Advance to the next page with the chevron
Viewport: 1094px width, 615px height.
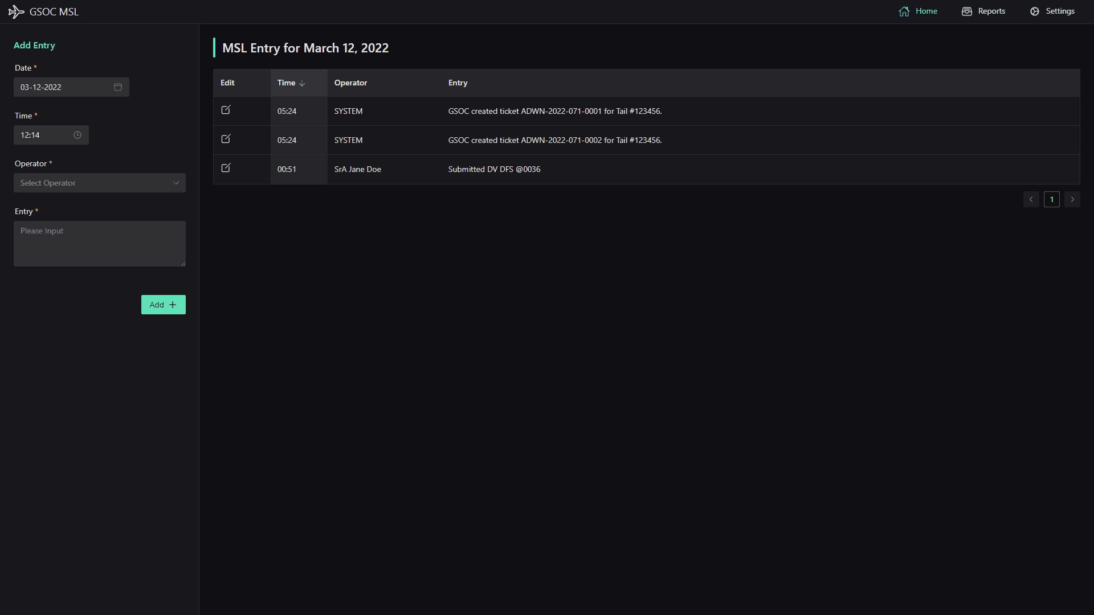(x=1073, y=199)
